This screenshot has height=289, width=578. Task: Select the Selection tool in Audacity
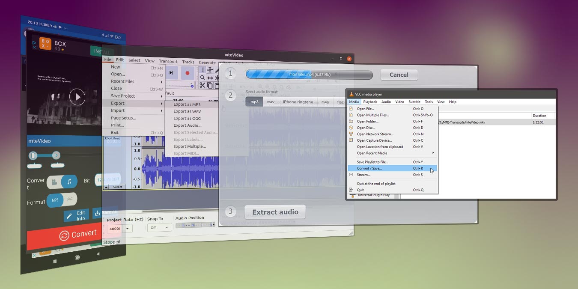point(203,70)
